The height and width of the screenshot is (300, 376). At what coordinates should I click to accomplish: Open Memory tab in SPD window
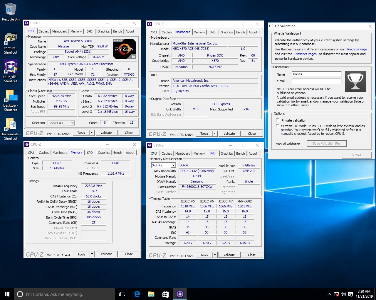[199, 154]
